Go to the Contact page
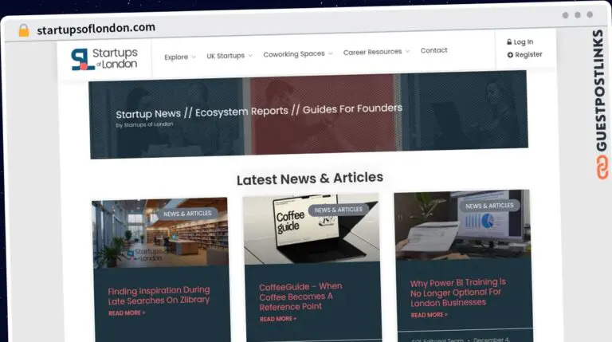Image resolution: width=612 pixels, height=342 pixels. coord(433,50)
